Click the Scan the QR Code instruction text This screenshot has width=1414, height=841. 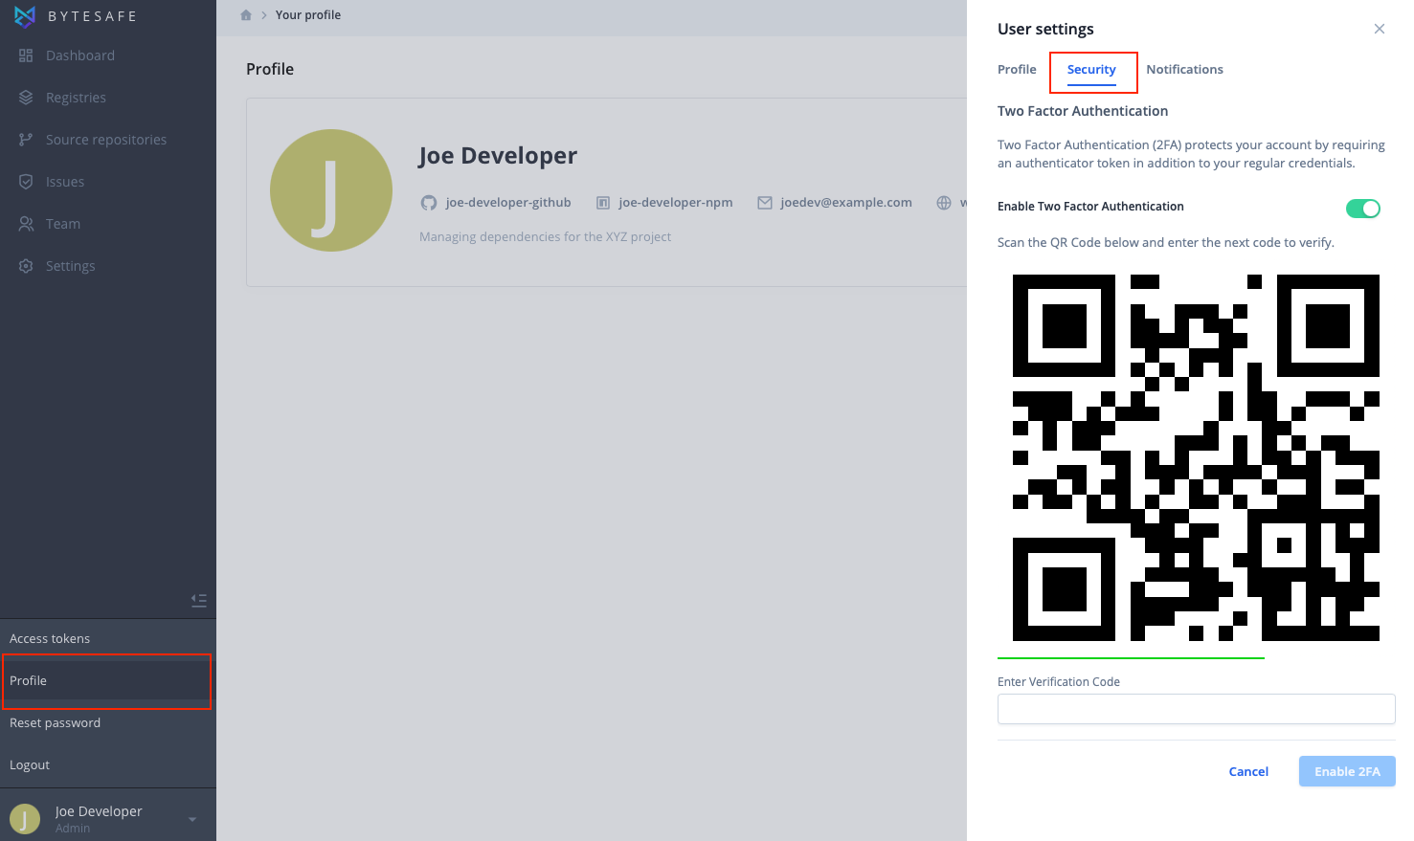tap(1166, 243)
